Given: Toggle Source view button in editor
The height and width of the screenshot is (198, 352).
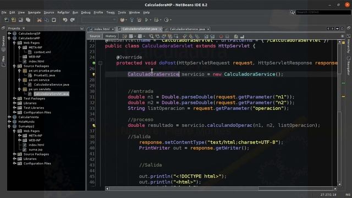Looking at the screenshot, I should pos(95,36).
